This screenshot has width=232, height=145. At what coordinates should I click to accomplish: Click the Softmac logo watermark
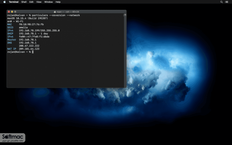(13, 138)
